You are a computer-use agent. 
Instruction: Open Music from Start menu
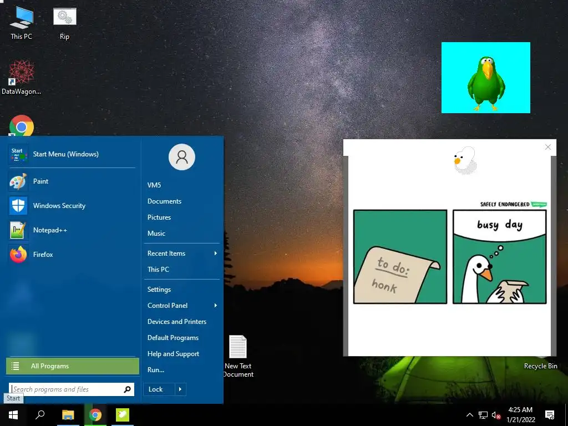(x=156, y=234)
